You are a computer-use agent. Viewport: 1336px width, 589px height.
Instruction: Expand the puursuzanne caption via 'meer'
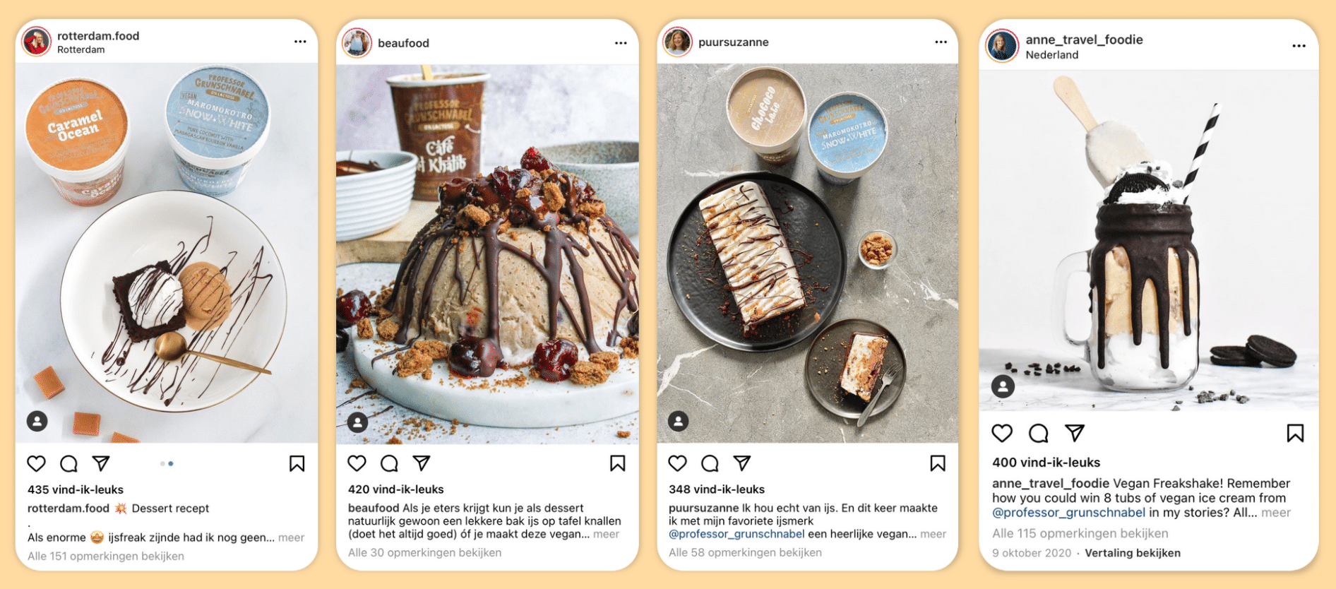[x=933, y=534]
